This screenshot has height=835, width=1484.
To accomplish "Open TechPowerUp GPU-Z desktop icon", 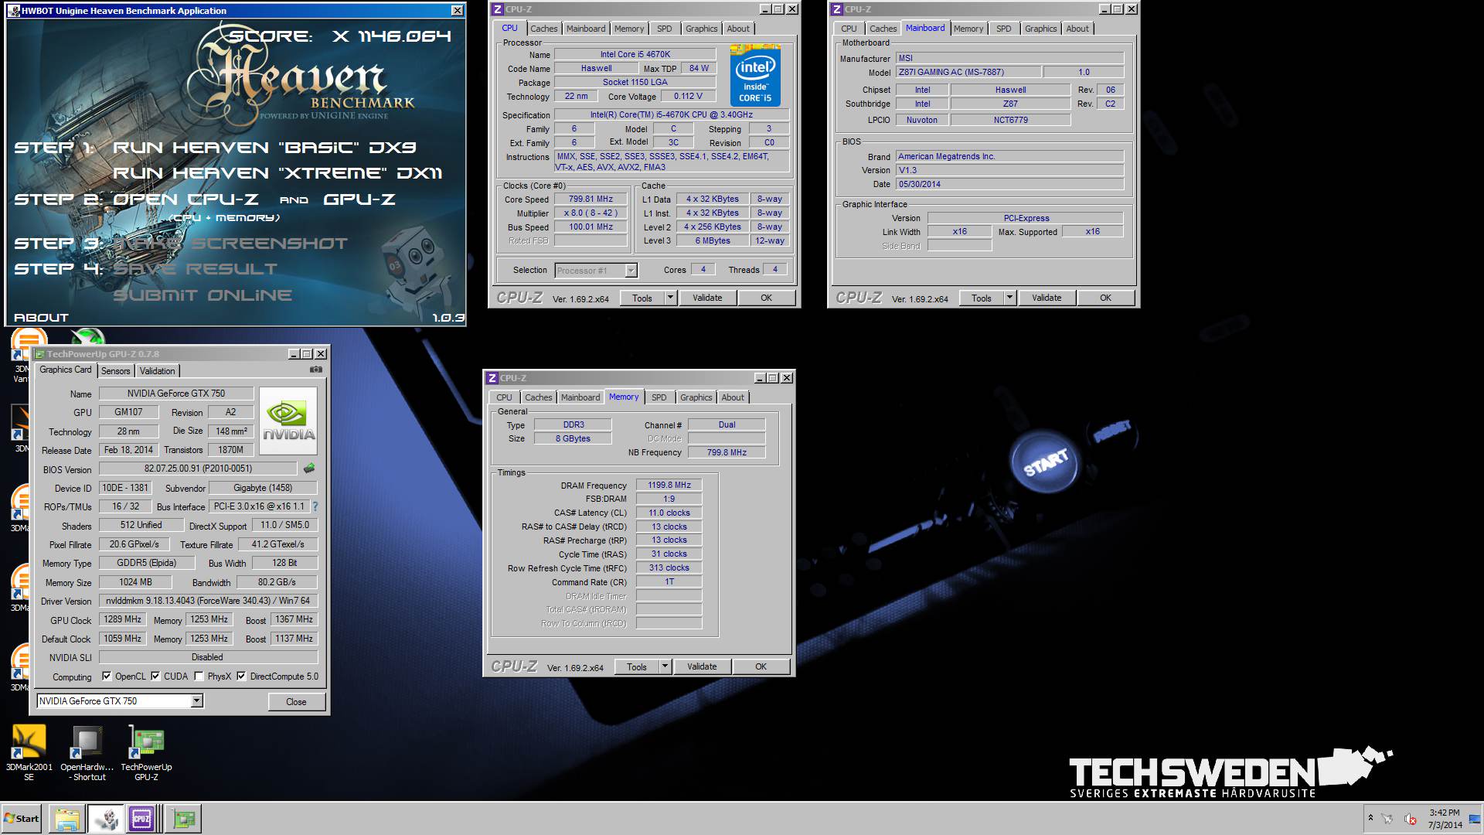I will click(x=146, y=752).
